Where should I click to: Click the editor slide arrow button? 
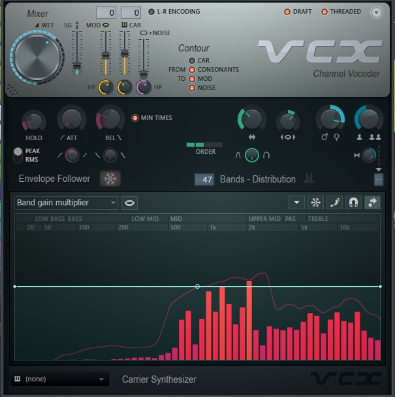[x=372, y=202]
